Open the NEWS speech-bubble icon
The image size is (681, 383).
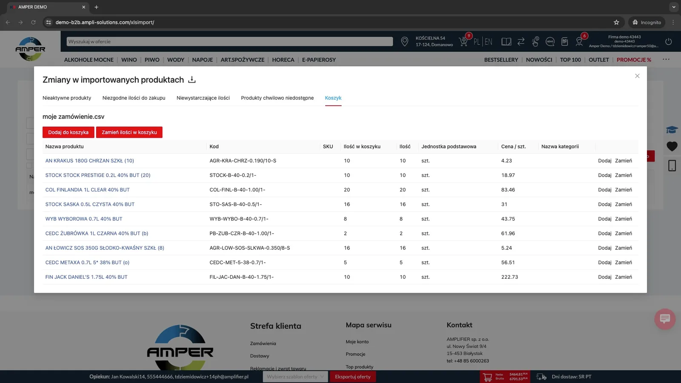coord(550,42)
